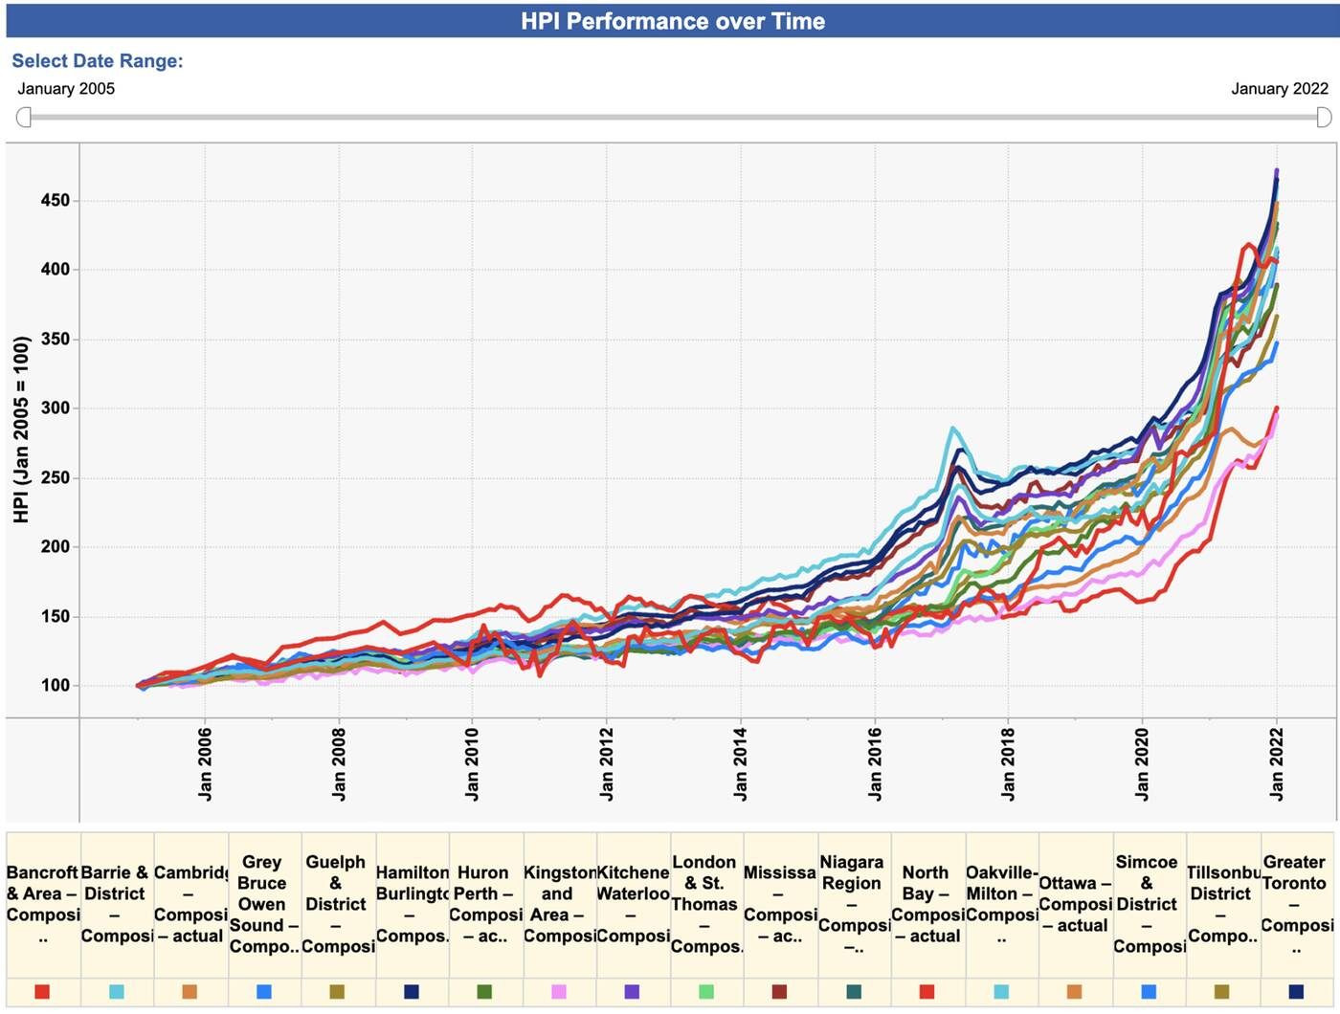This screenshot has width=1340, height=1014.
Task: Click the North Bay legend label
Action: pyautogui.click(x=927, y=903)
